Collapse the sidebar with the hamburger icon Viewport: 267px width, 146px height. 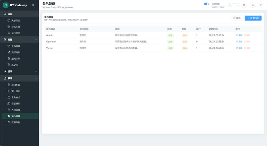[33, 5]
